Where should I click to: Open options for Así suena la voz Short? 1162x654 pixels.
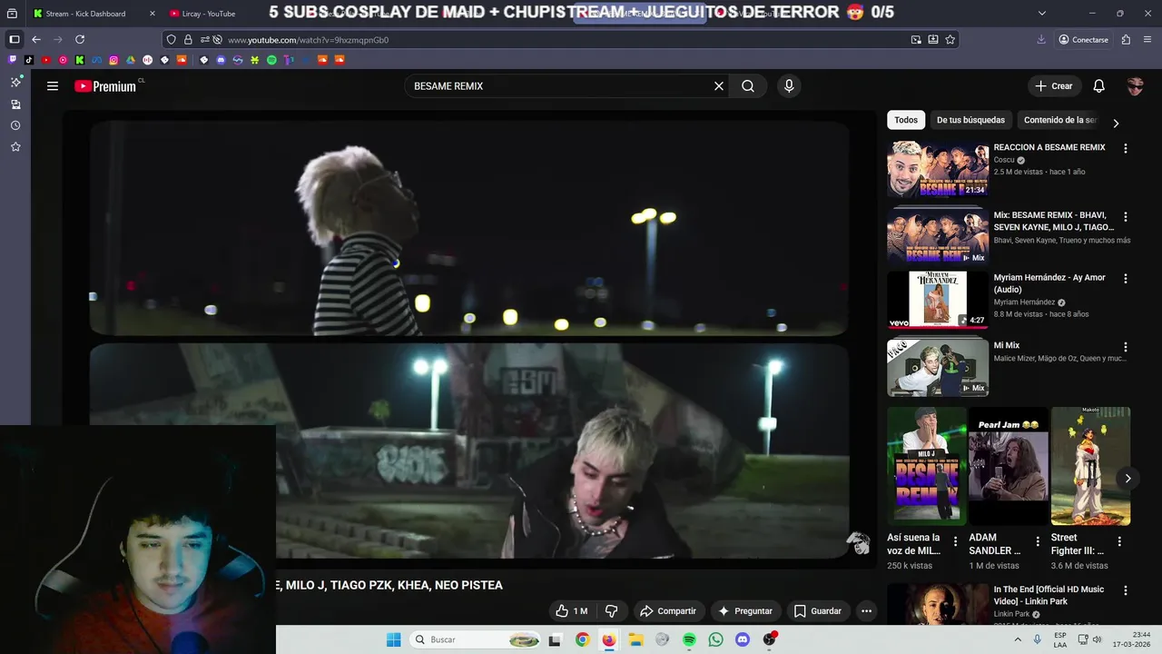click(956, 541)
